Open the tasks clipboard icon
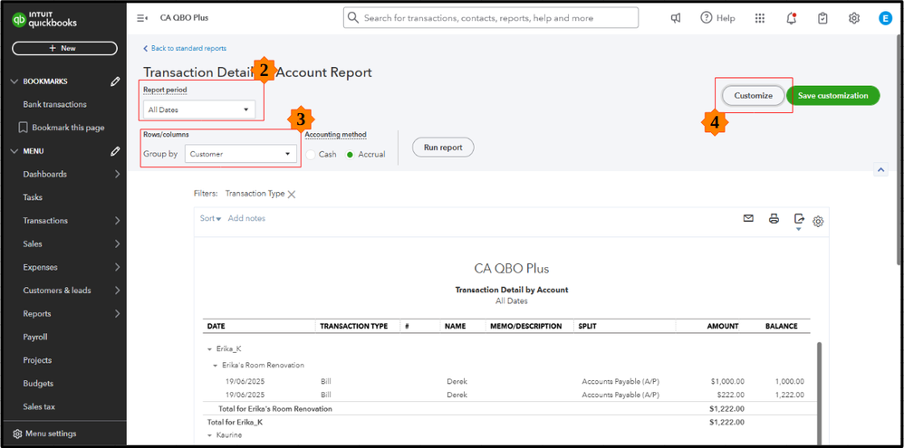The height and width of the screenshot is (448, 904). tap(822, 18)
